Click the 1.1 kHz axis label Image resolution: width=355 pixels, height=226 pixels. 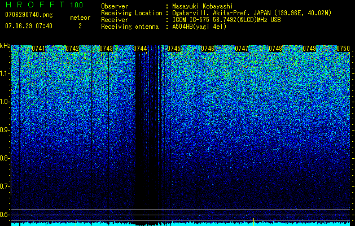coord(5,73)
